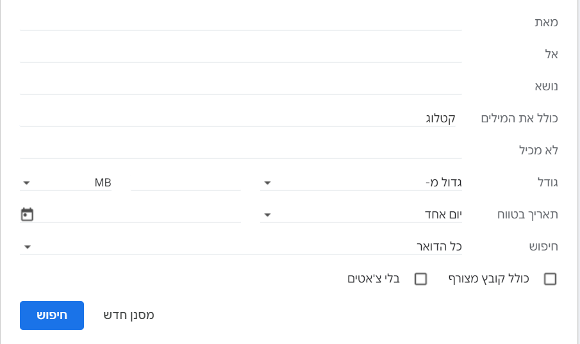This screenshot has width=580, height=344.
Task: Expand the 'יום אחד' date range dropdown
Action: coord(361,215)
